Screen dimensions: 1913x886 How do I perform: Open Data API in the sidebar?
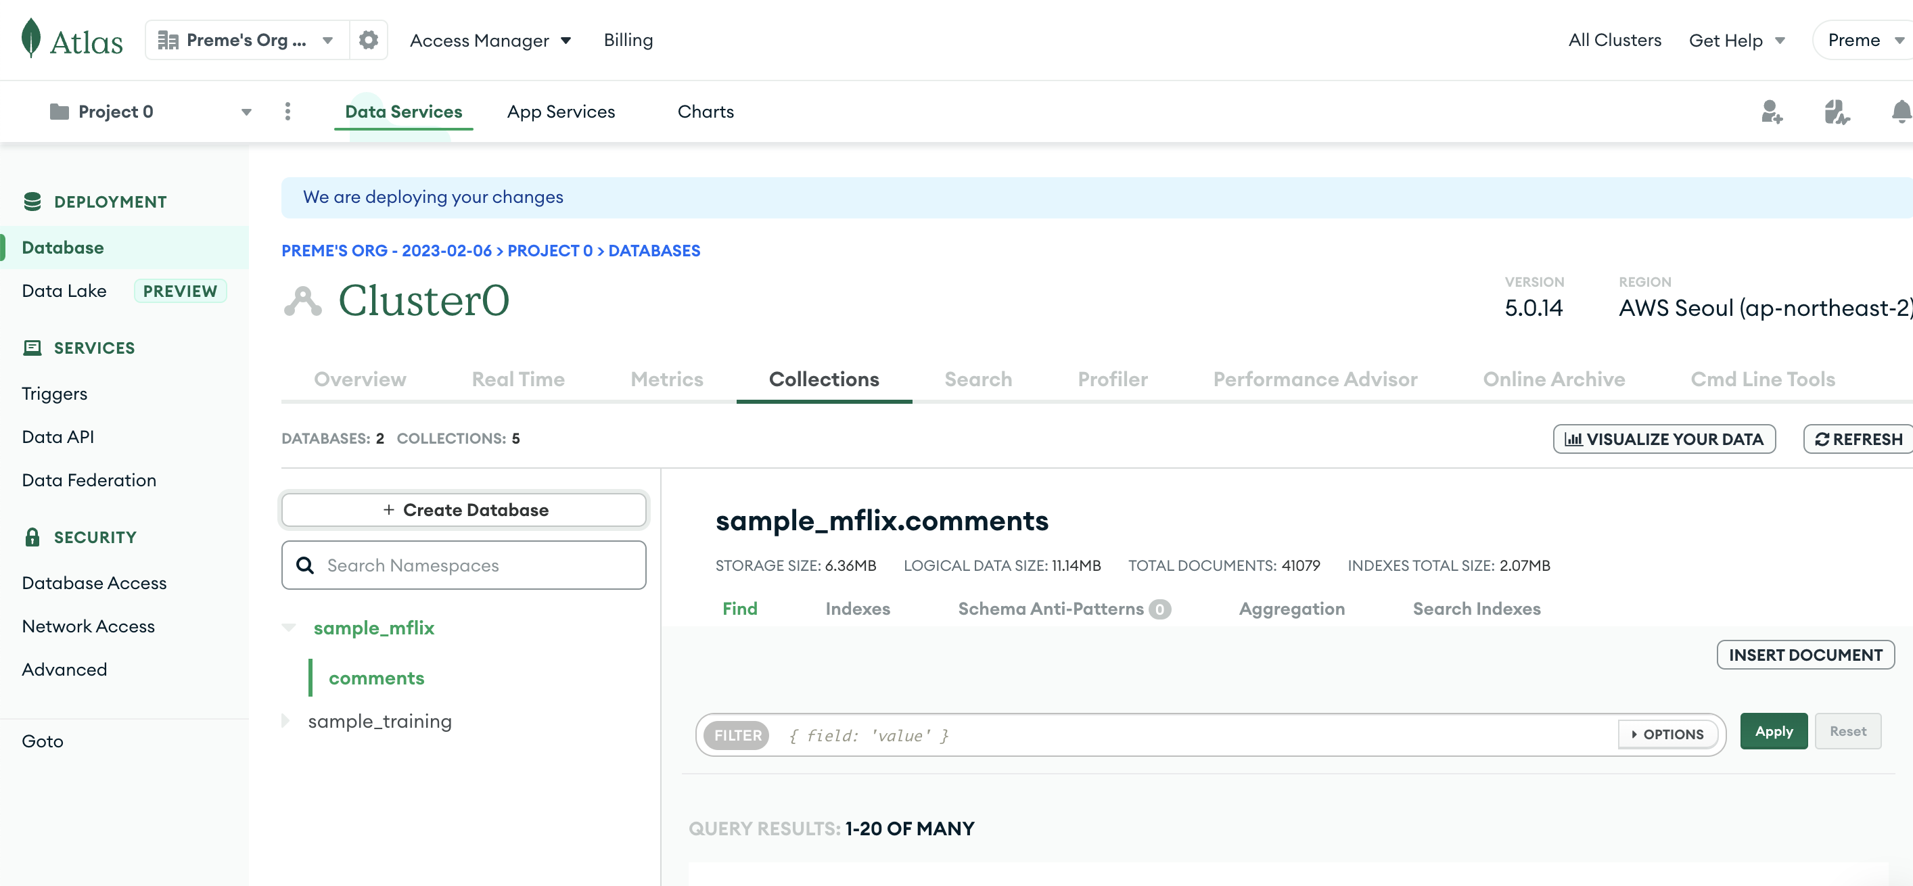[x=58, y=437]
